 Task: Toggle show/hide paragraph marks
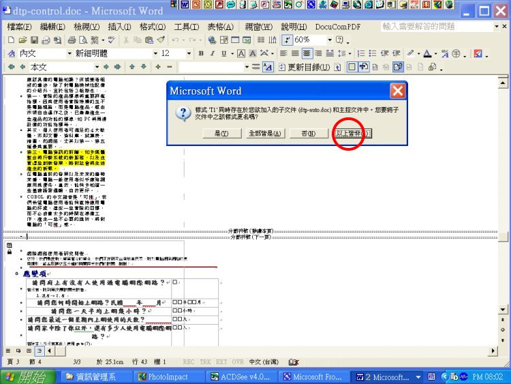click(287, 40)
